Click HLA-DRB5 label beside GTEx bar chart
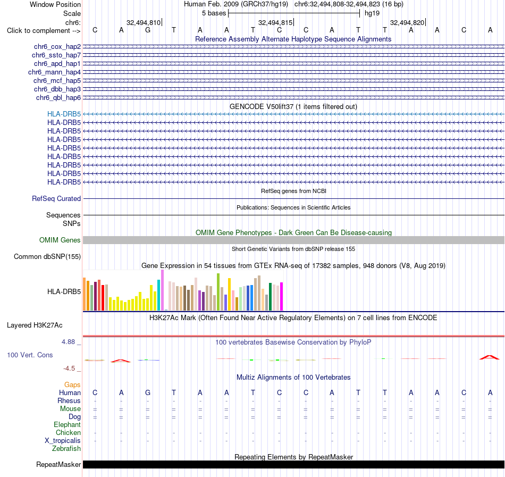 point(64,292)
